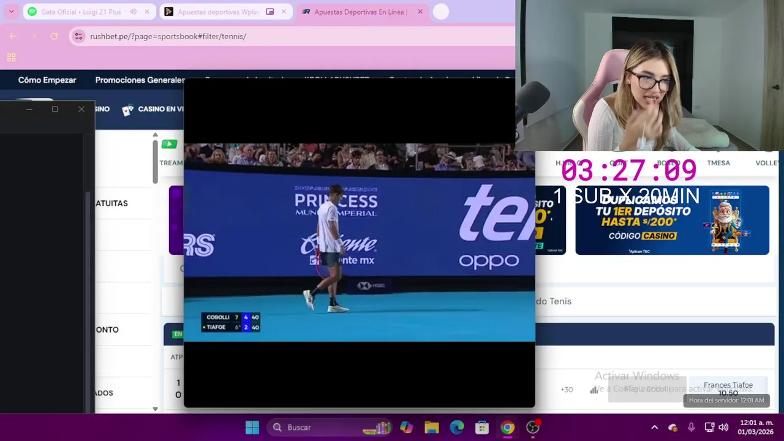Open a new tab with the round plus button
Image resolution: width=784 pixels, height=441 pixels.
pos(440,12)
